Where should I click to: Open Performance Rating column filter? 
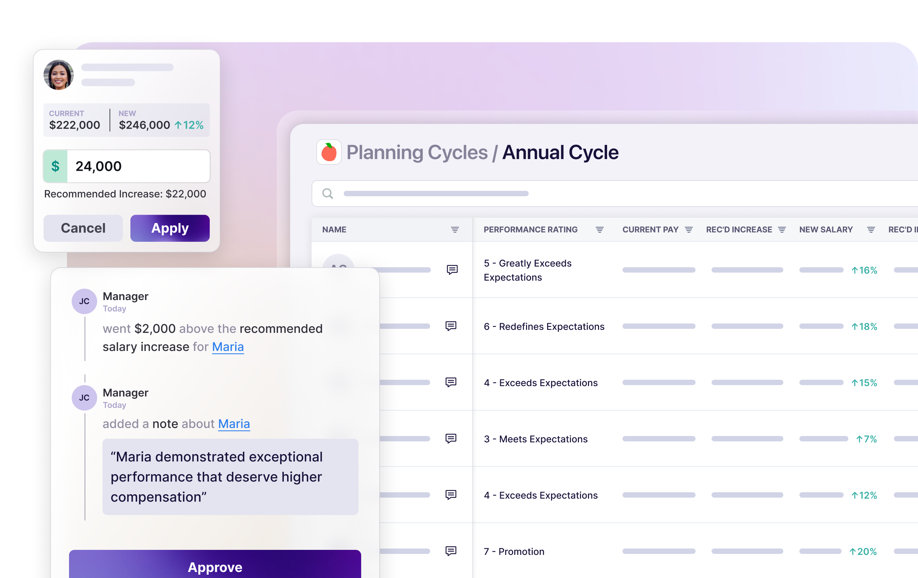coord(599,229)
